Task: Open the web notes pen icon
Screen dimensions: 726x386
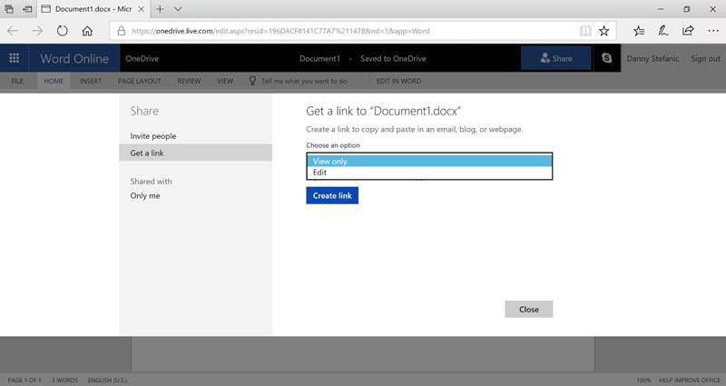Action: [663, 31]
